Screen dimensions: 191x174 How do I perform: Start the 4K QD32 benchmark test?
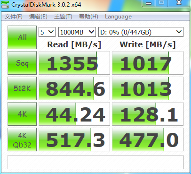click(22, 139)
